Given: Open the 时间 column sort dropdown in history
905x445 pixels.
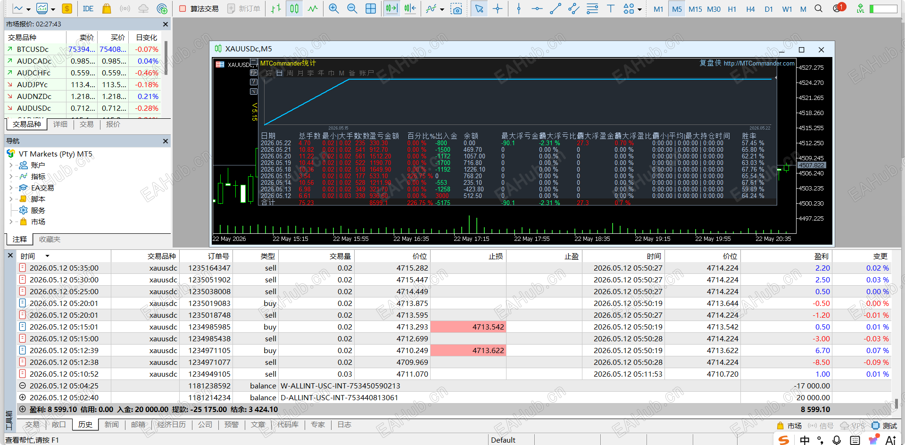Looking at the screenshot, I should point(47,256).
